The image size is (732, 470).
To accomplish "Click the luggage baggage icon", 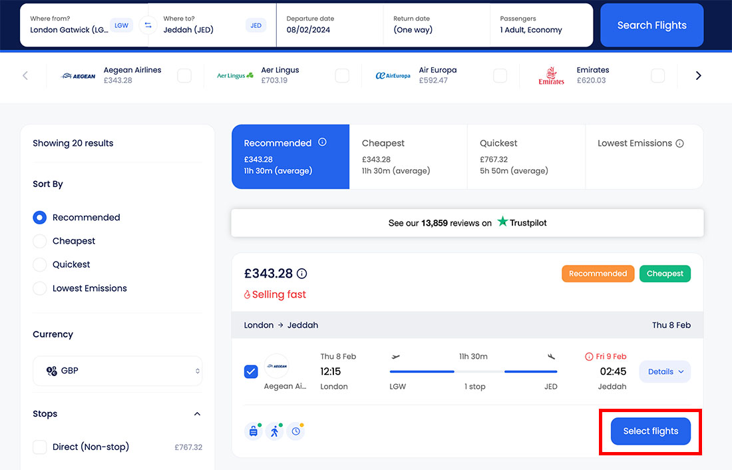I will [x=254, y=431].
